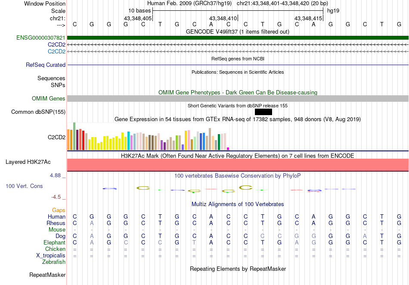
Task: Click the C2CD2 label beside GTEx bar chart
Action: coord(56,137)
